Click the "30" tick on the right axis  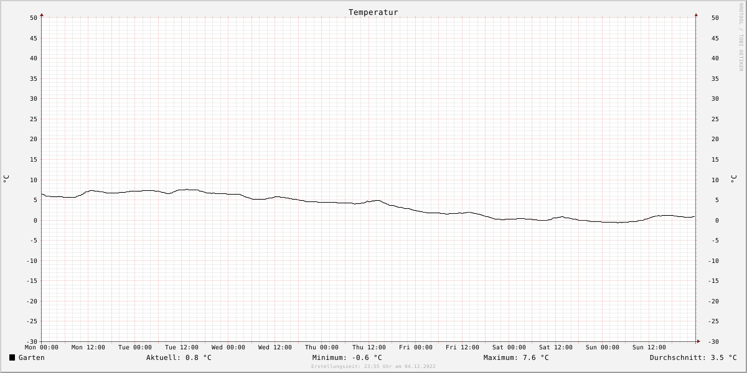715,99
